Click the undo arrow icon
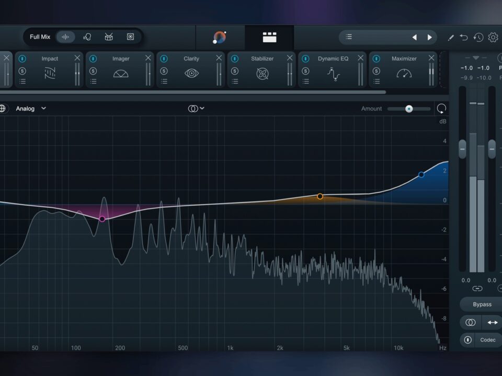 [464, 38]
